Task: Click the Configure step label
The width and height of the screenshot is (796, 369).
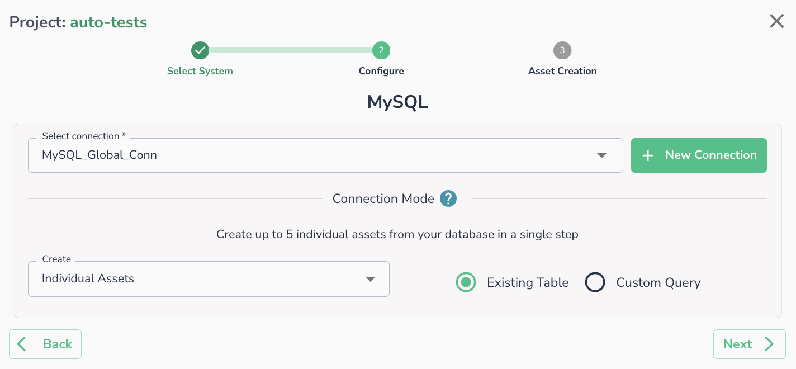Action: pos(381,71)
